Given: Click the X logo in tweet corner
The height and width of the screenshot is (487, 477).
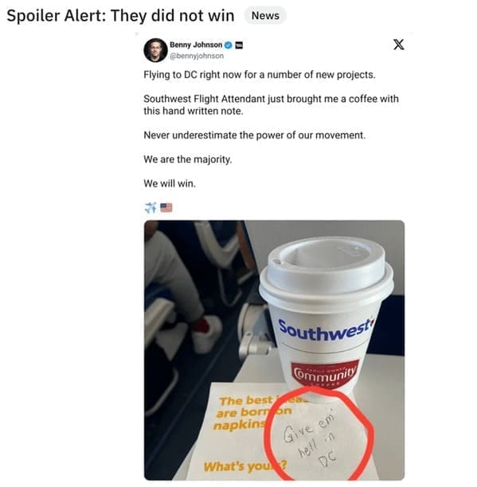Looking at the screenshot, I should (399, 45).
